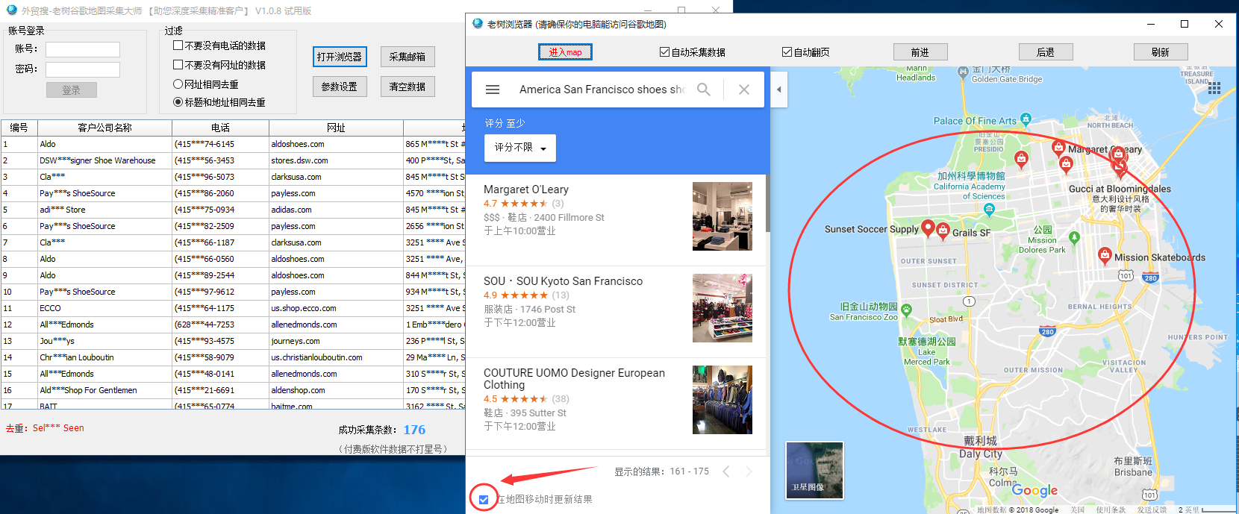Screen dimensions: 1239x514
Task: Click the Sunset Soccer Supply map pin
Action: click(x=928, y=228)
